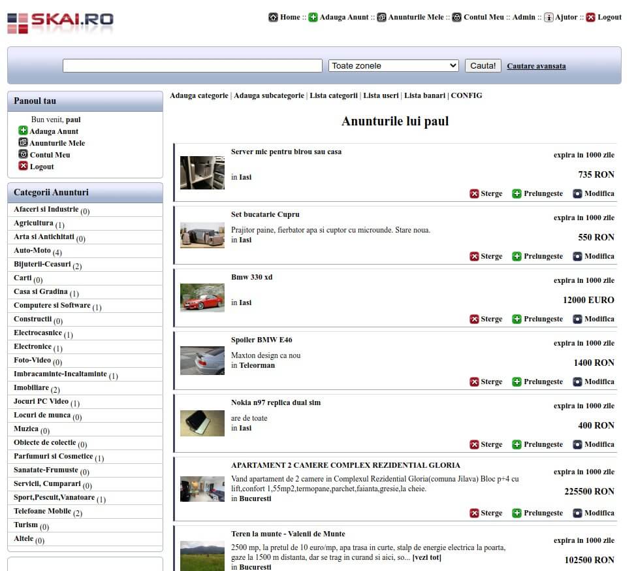This screenshot has width=636, height=571.
Task: Click Sterge red icon for Spoiler BMW E46
Action: 474,382
